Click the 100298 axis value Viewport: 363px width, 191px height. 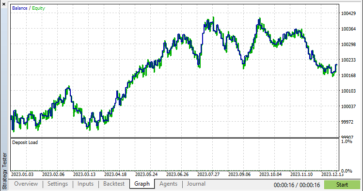(348, 45)
